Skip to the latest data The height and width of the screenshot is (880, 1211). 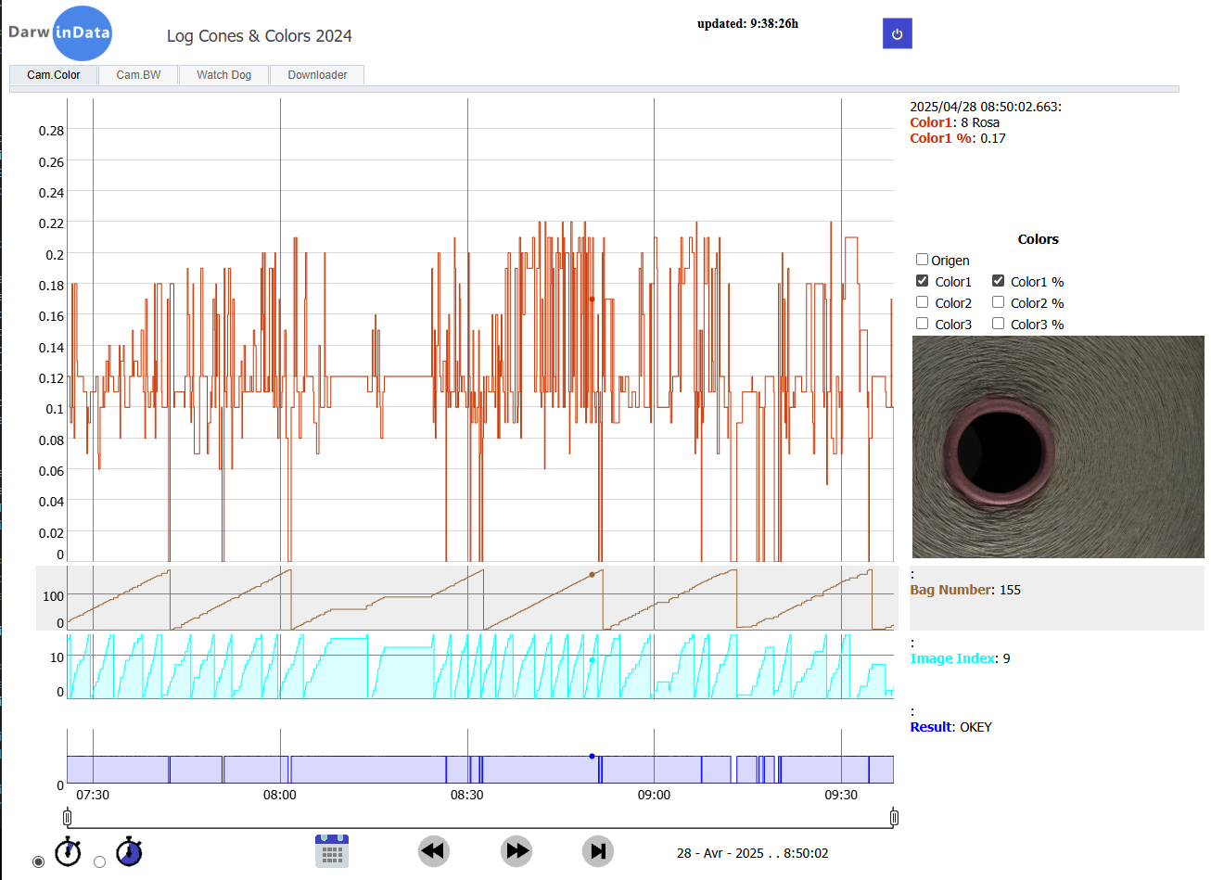[x=598, y=851]
